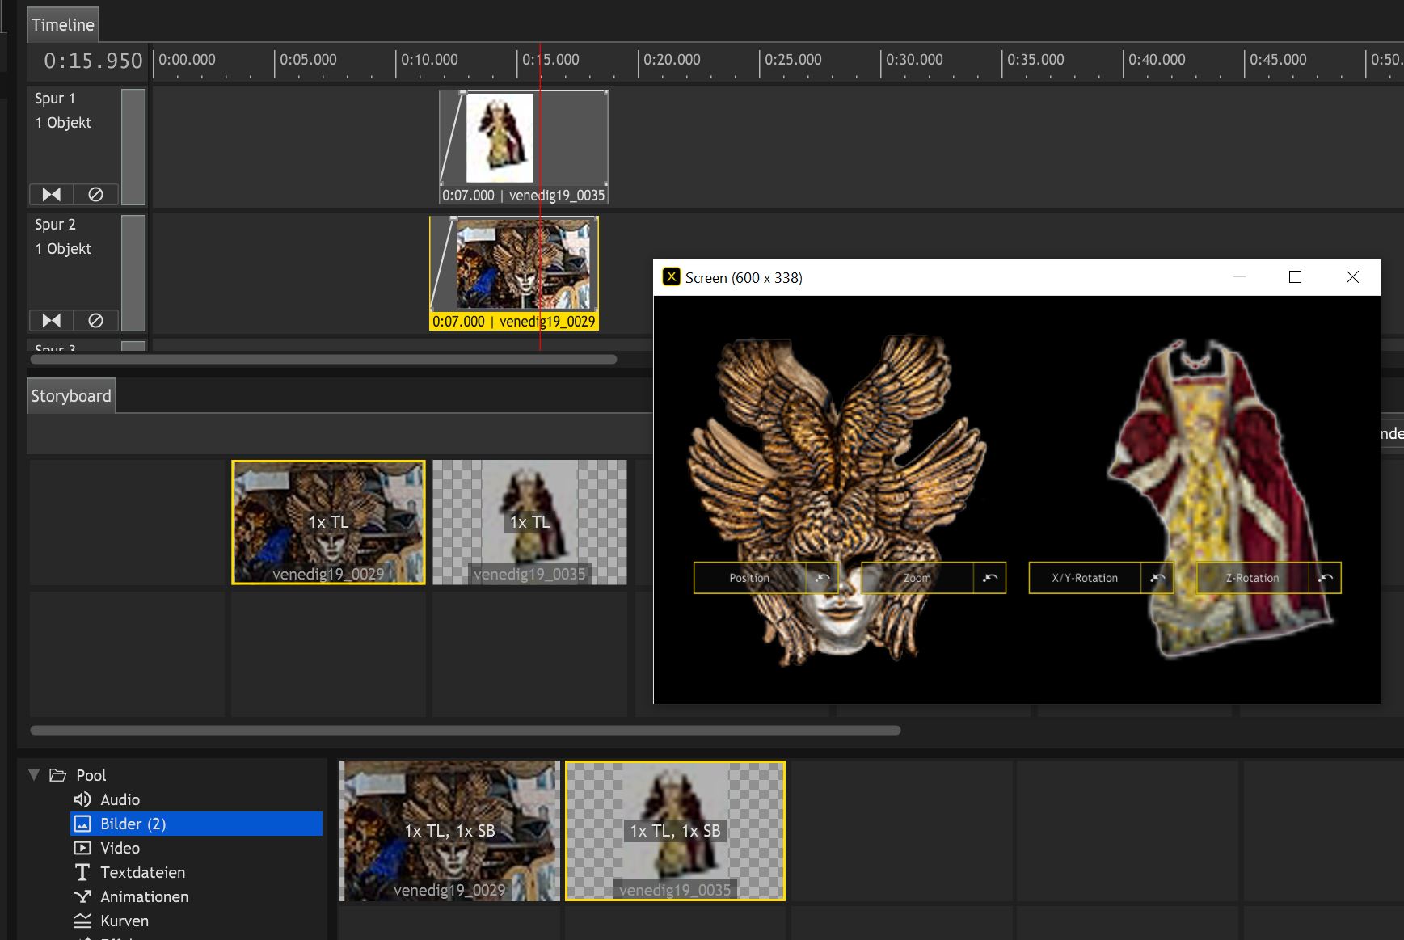Click the Zoom button in Screen window
This screenshot has height=940, width=1404.
917,578
